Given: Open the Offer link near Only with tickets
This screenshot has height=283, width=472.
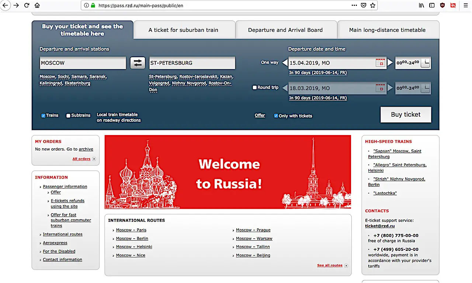Looking at the screenshot, I should 260,115.
